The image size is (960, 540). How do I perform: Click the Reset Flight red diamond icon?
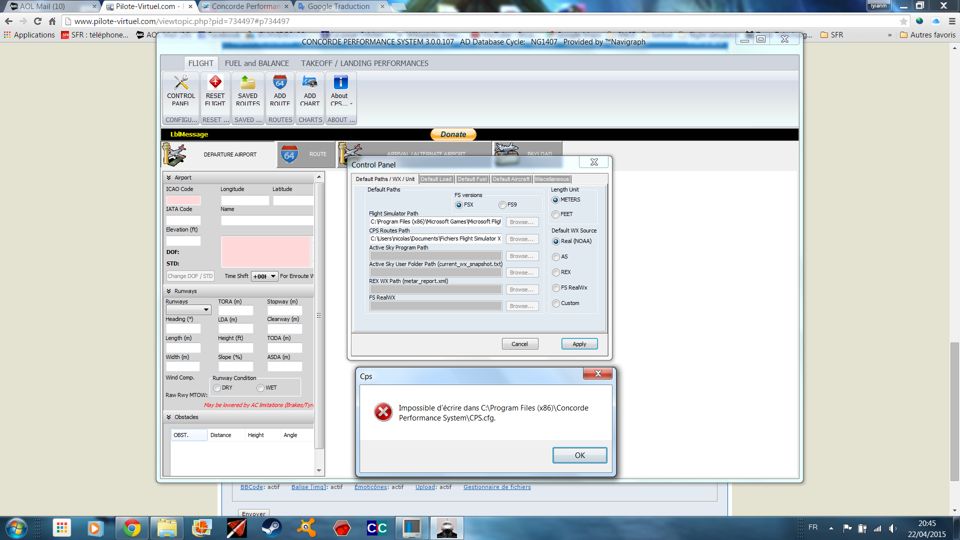point(215,82)
